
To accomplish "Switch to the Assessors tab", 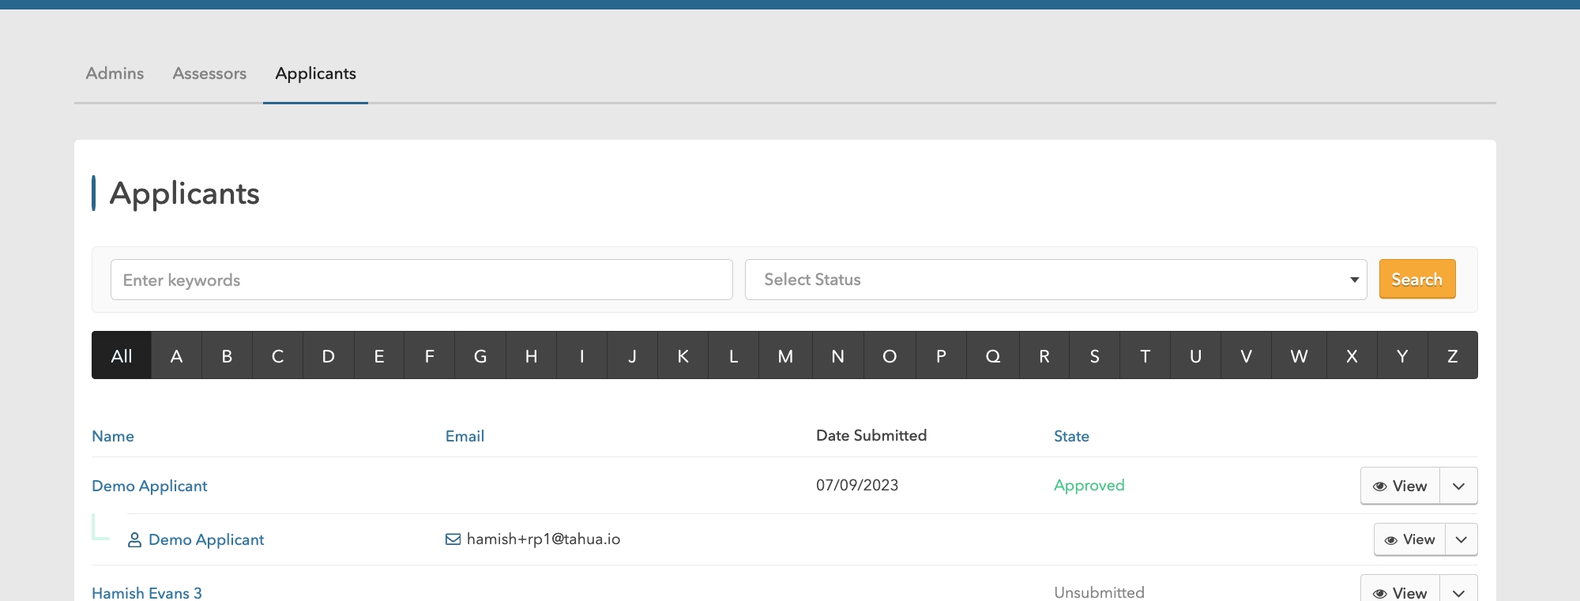I will 209,74.
